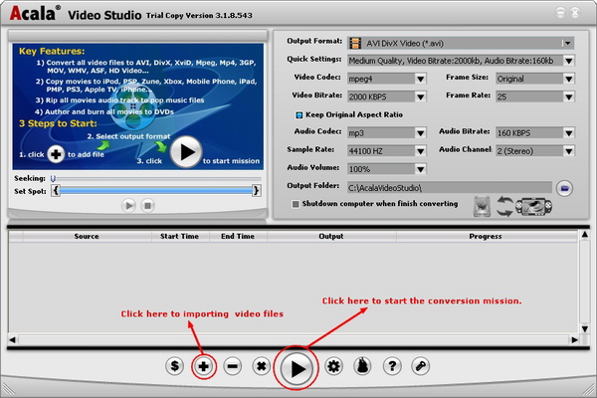Play the preview with the small play button
Screen dimensions: 597x398
click(x=128, y=206)
